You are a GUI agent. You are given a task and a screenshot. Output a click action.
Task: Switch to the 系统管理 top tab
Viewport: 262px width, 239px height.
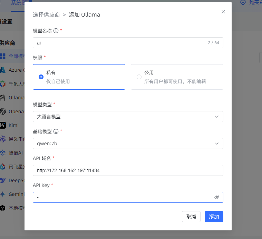tap(21, 3)
